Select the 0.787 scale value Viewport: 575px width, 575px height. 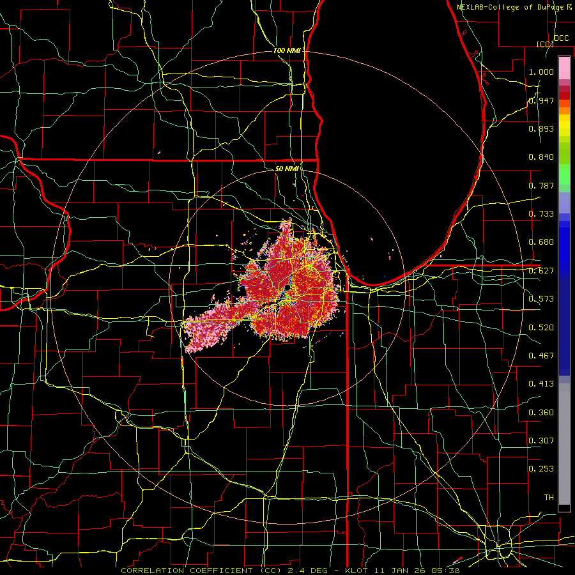click(x=541, y=185)
